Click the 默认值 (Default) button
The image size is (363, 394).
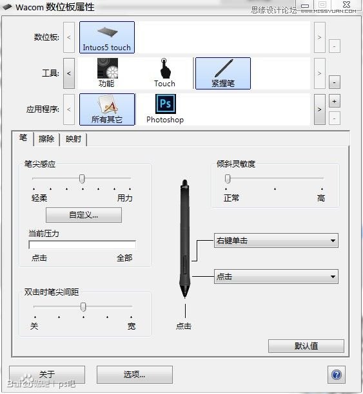(x=306, y=346)
